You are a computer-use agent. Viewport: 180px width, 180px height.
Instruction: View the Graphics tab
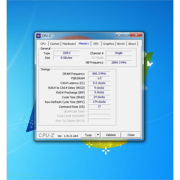click(109, 44)
